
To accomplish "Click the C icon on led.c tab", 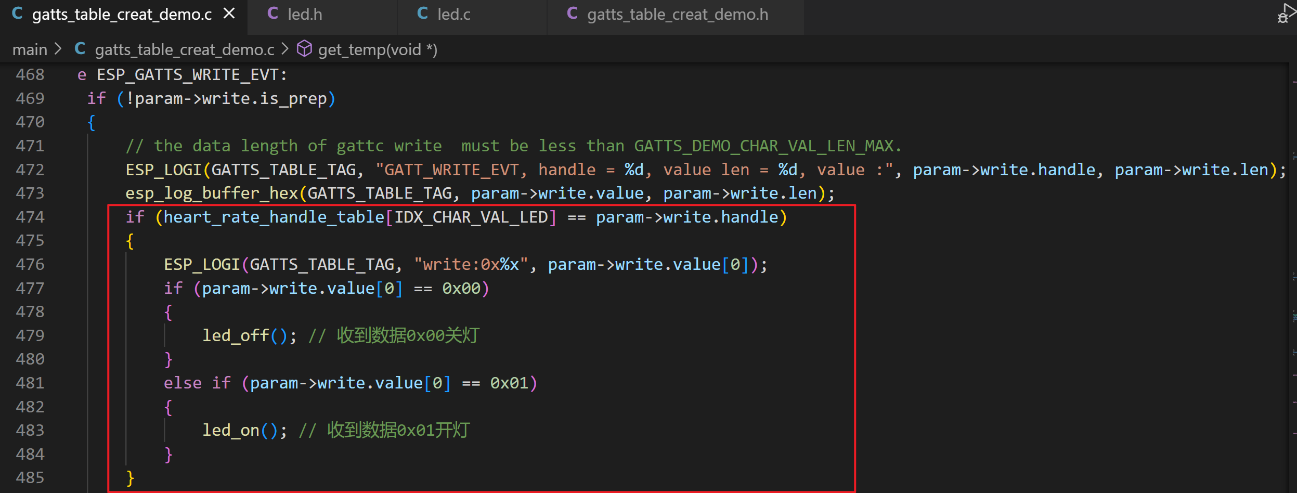I will [422, 14].
